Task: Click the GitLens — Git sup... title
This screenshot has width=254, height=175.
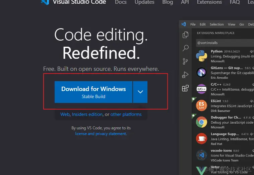Action: coord(227,68)
